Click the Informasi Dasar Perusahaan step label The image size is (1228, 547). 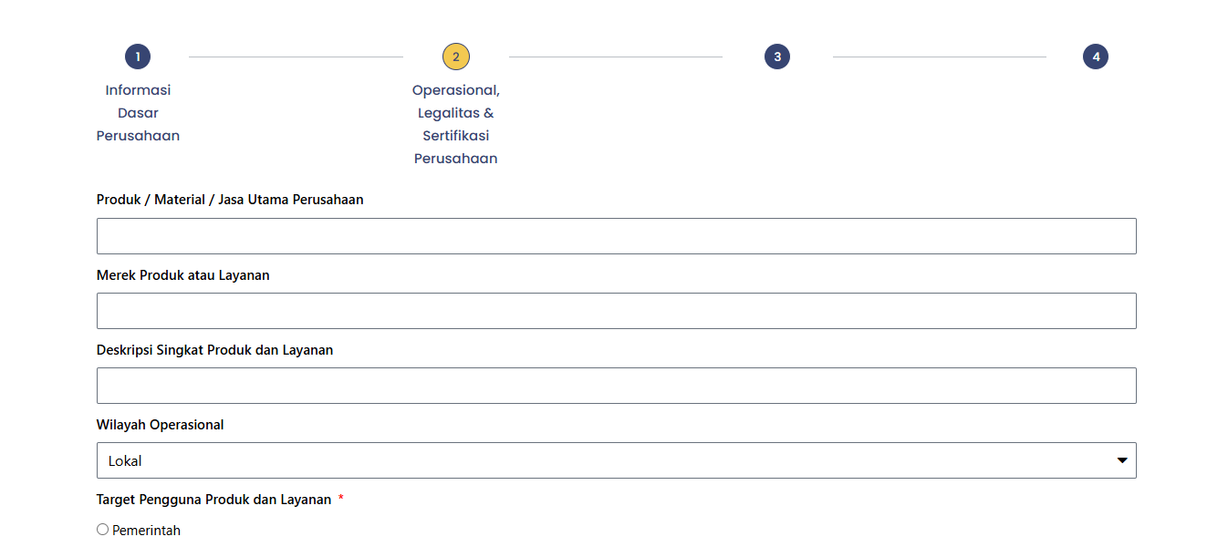tap(138, 113)
